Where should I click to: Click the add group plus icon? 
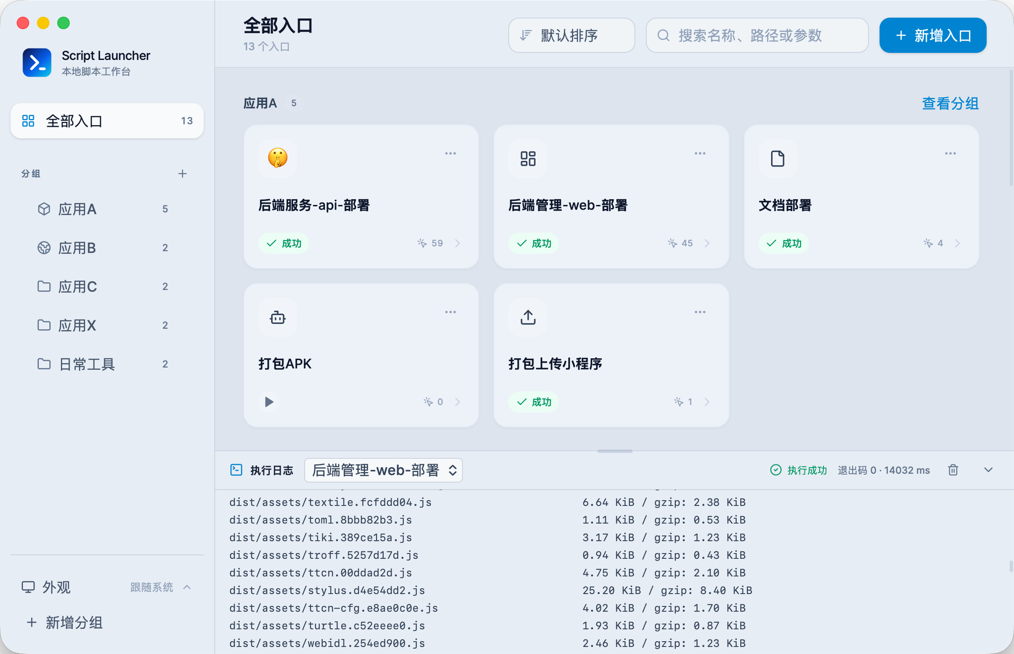pyautogui.click(x=183, y=174)
